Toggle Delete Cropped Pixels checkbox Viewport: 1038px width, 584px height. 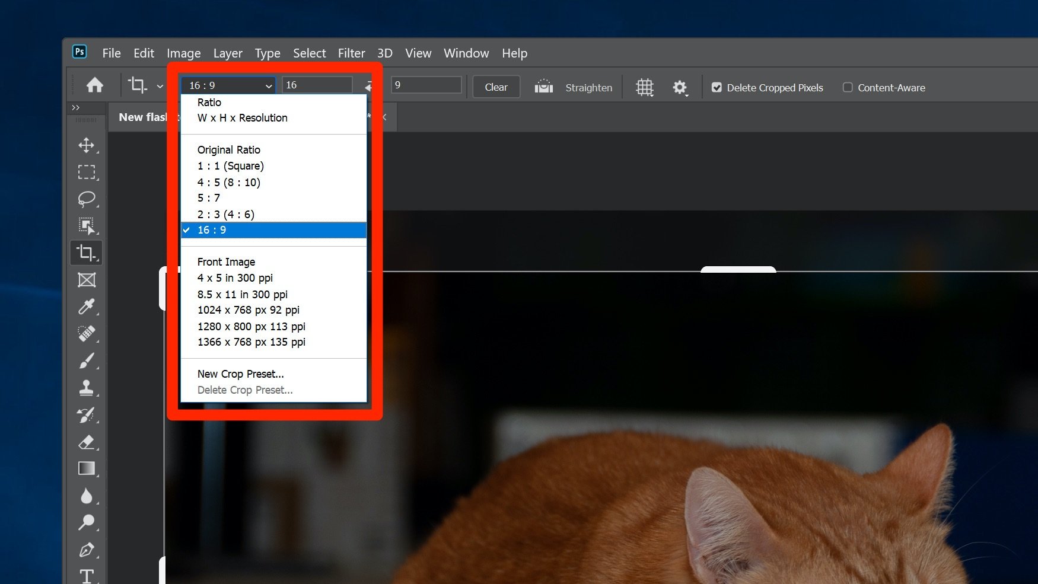tap(717, 88)
